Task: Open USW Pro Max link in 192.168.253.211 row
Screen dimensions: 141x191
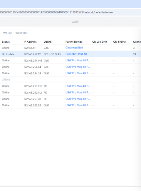Action: click(78, 86)
